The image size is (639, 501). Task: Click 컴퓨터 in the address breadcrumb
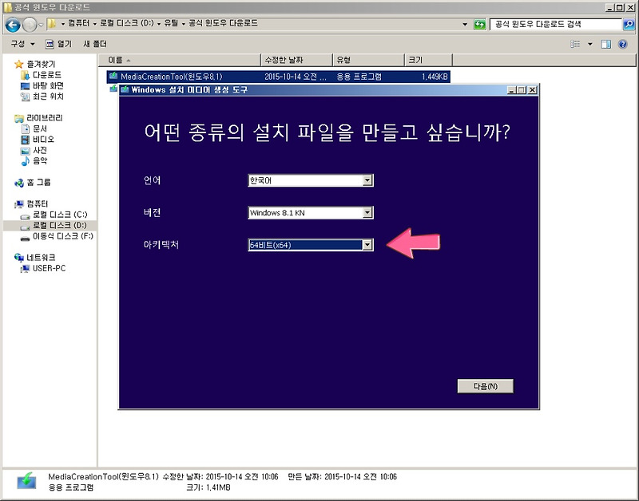coord(78,23)
